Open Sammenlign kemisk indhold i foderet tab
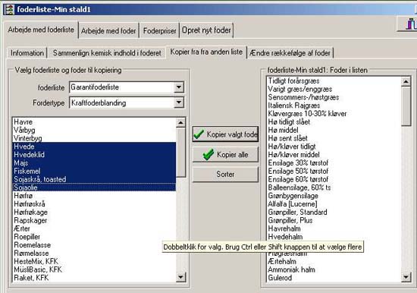This screenshot has width=417, height=293. 107,53
